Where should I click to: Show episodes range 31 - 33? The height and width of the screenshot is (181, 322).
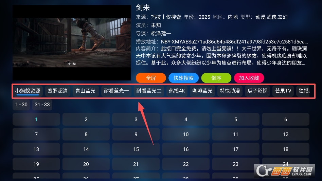click(42, 105)
